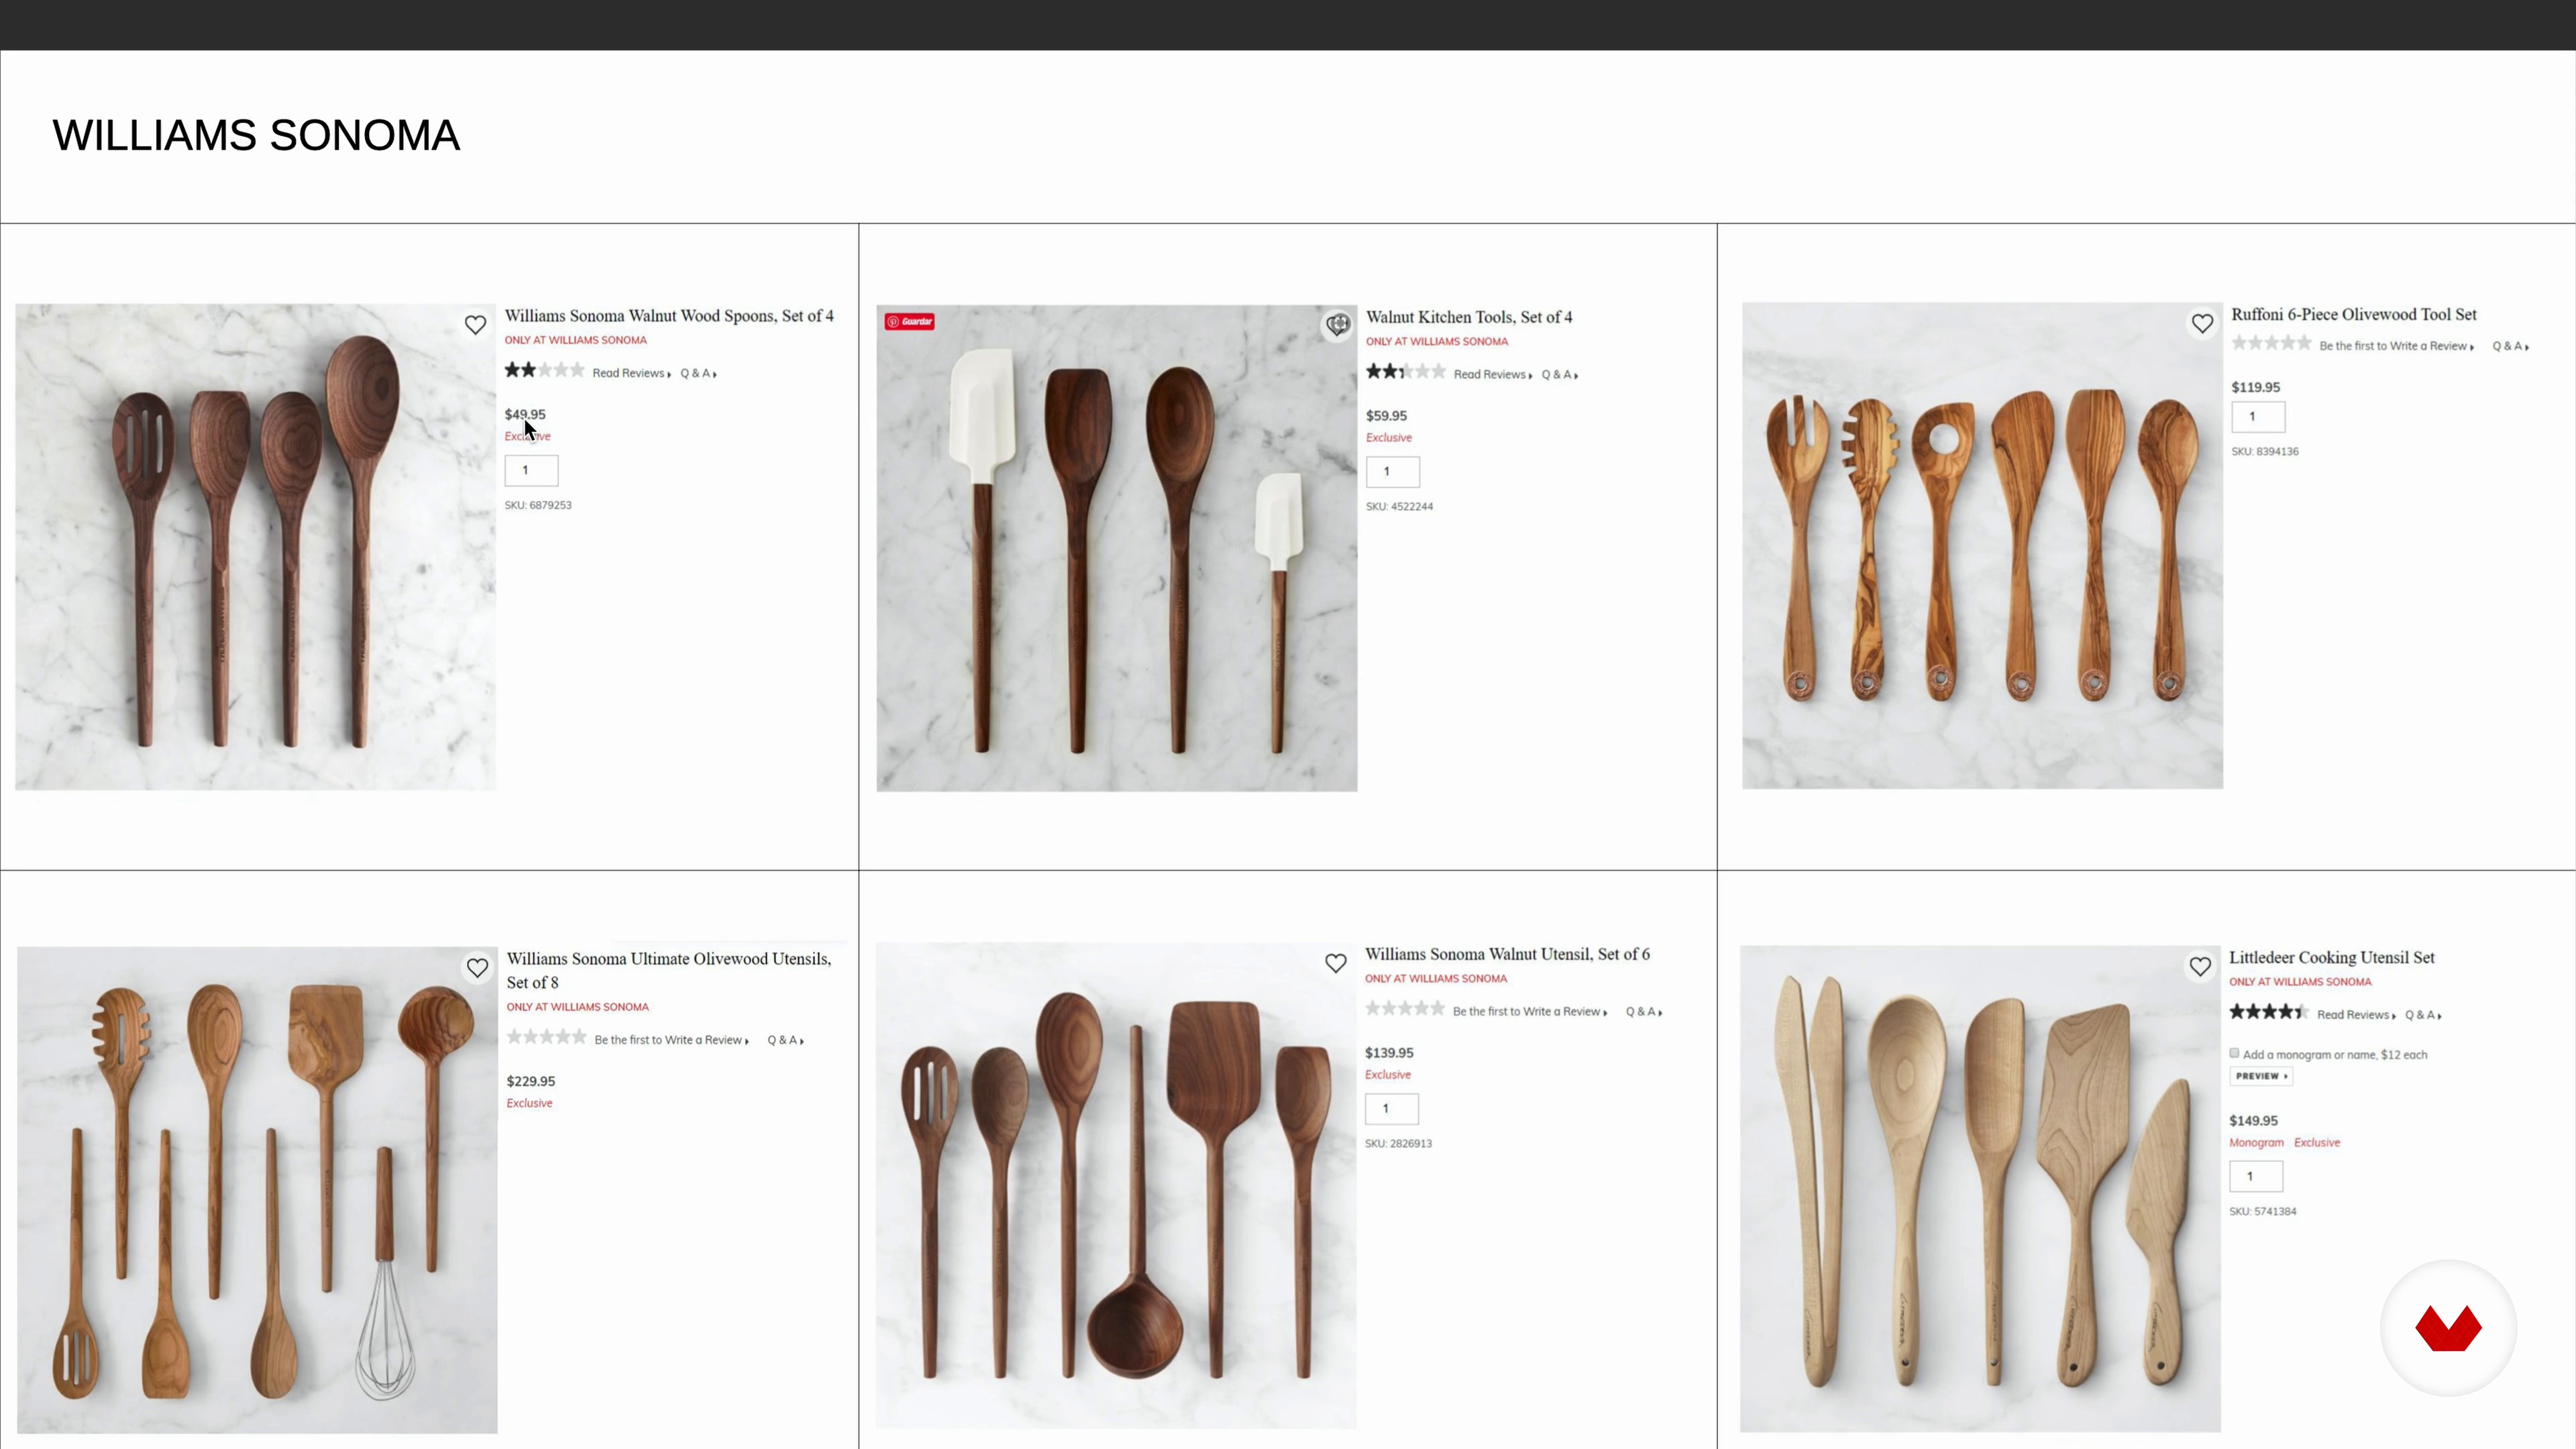The height and width of the screenshot is (1449, 2576).
Task: Click quantity field for Walnut Wood Spoons
Action: (x=531, y=470)
